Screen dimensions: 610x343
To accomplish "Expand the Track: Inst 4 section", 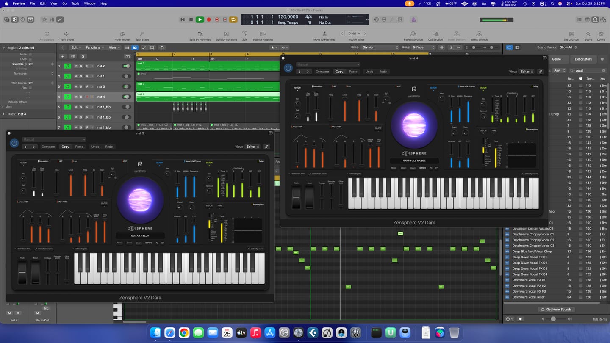I will pos(4,114).
